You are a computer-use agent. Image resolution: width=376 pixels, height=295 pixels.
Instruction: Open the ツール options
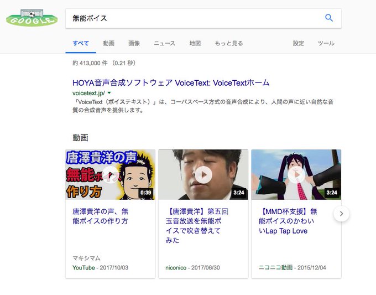pyautogui.click(x=326, y=43)
